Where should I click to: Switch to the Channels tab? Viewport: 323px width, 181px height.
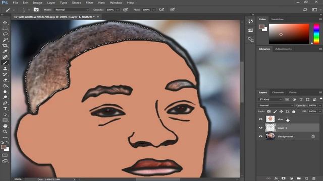(278, 93)
